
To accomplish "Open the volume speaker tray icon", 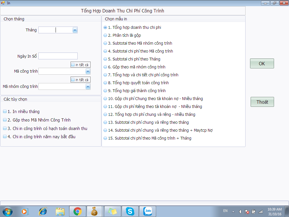I will tap(240, 212).
